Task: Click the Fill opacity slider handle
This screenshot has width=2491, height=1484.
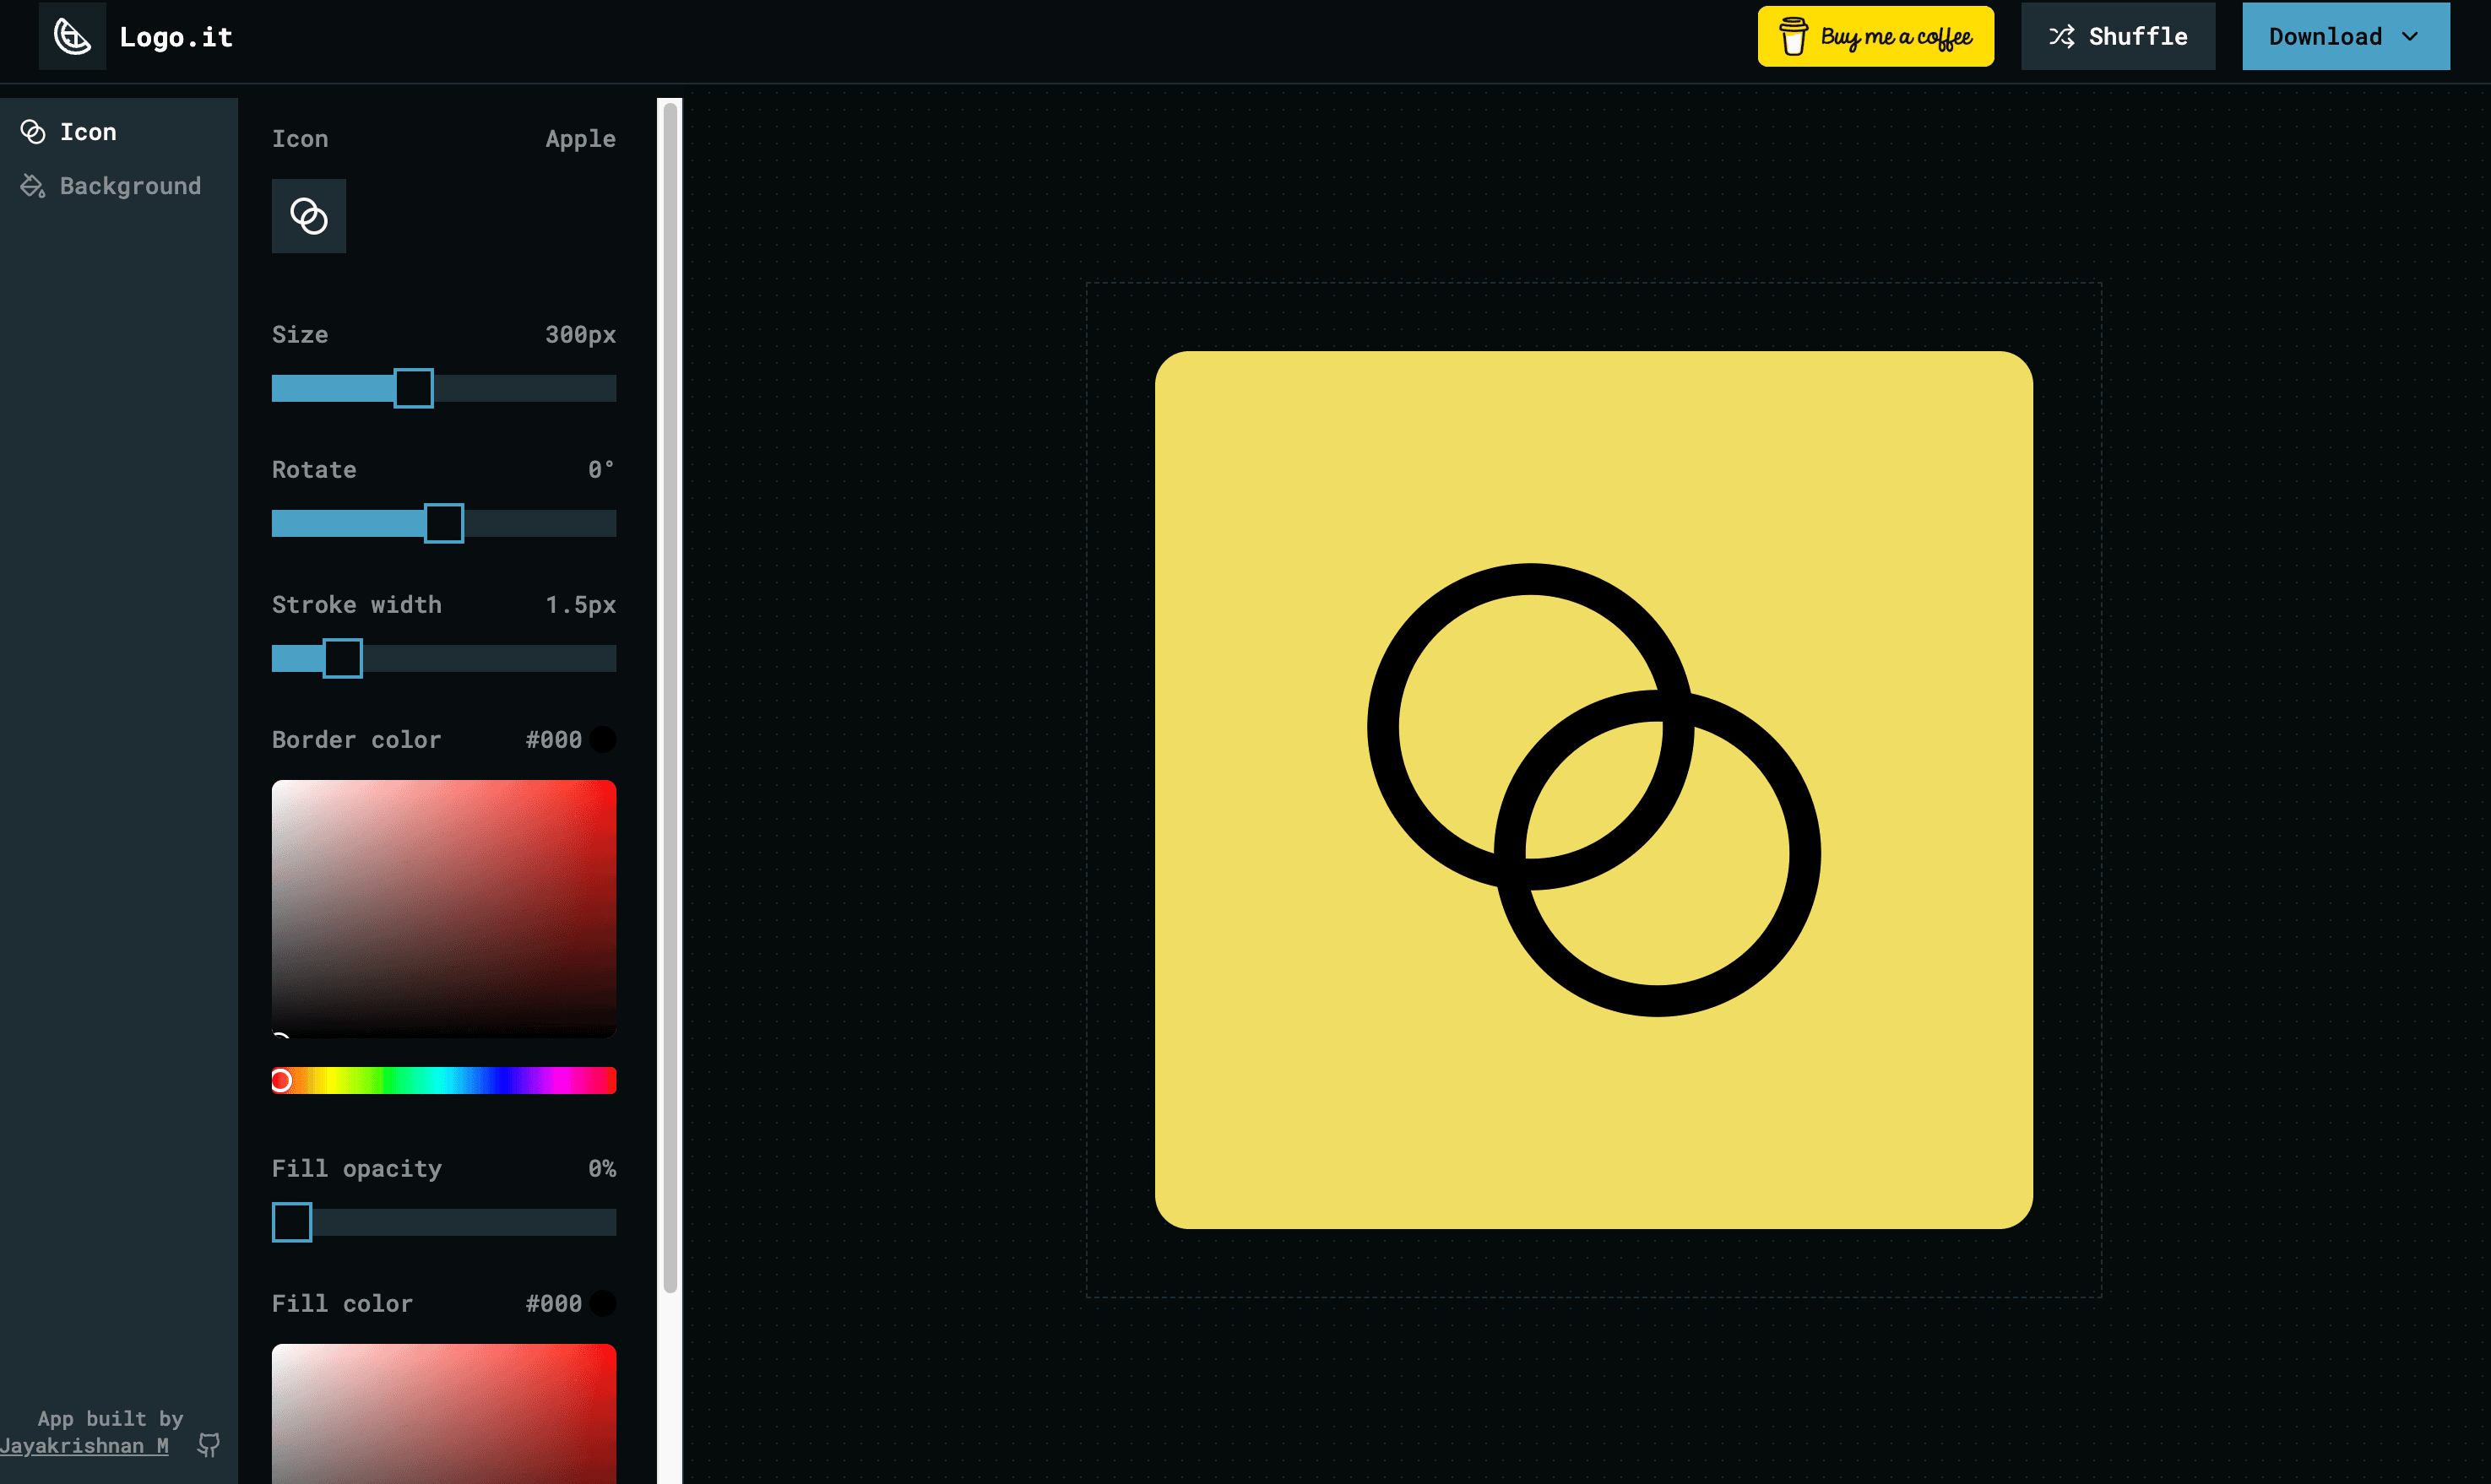Action: [x=292, y=1222]
